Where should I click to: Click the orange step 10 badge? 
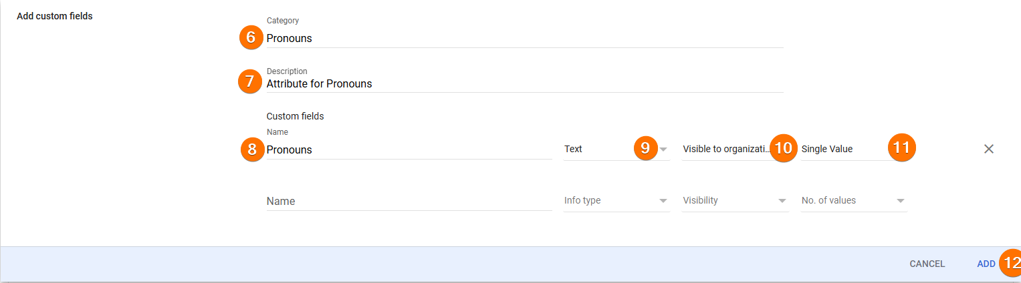pos(783,149)
